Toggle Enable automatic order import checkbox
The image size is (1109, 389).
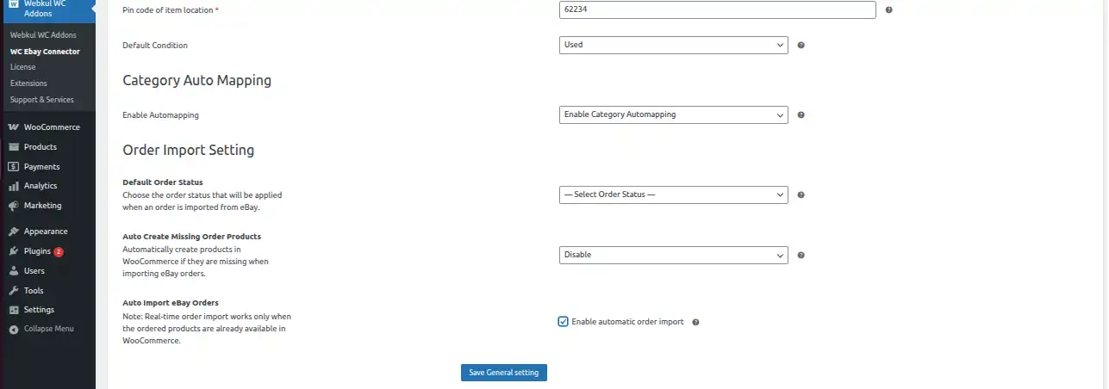click(564, 322)
